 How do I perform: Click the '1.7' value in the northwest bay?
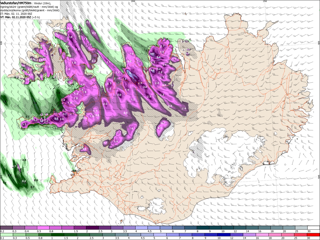click(108, 62)
